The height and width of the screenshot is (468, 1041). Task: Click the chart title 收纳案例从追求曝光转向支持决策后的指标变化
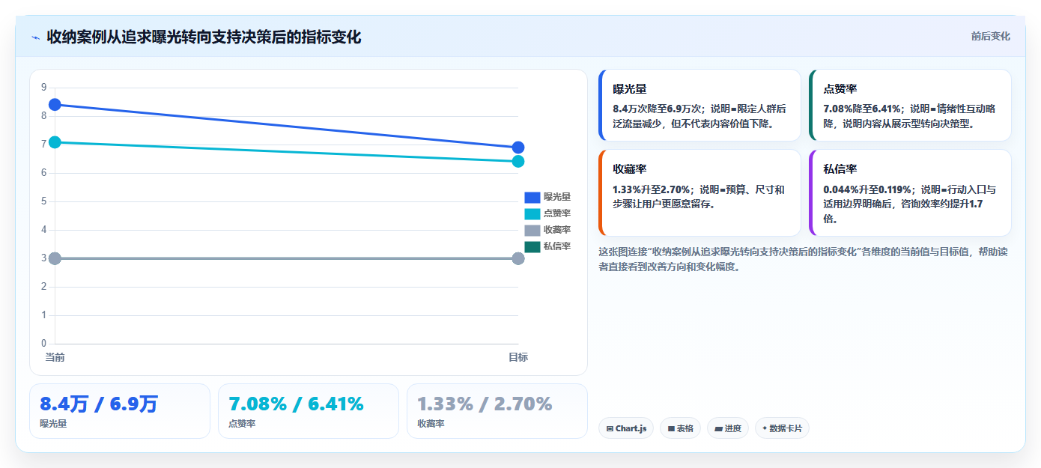tap(204, 37)
